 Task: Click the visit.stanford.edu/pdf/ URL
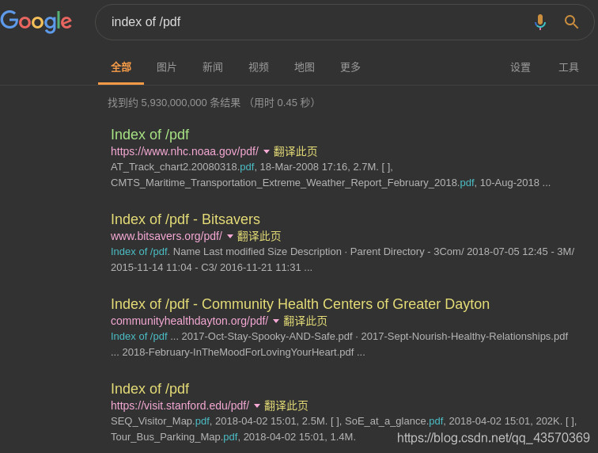pyautogui.click(x=180, y=405)
